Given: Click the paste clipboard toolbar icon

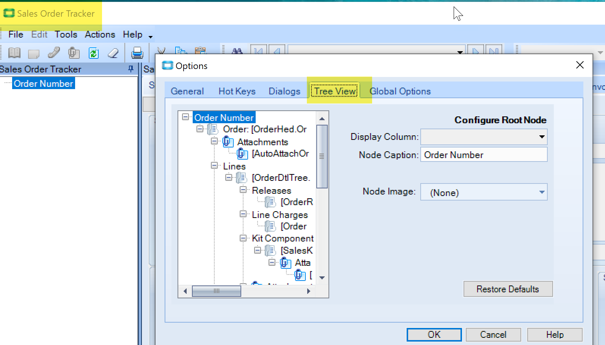Looking at the screenshot, I should 200,51.
